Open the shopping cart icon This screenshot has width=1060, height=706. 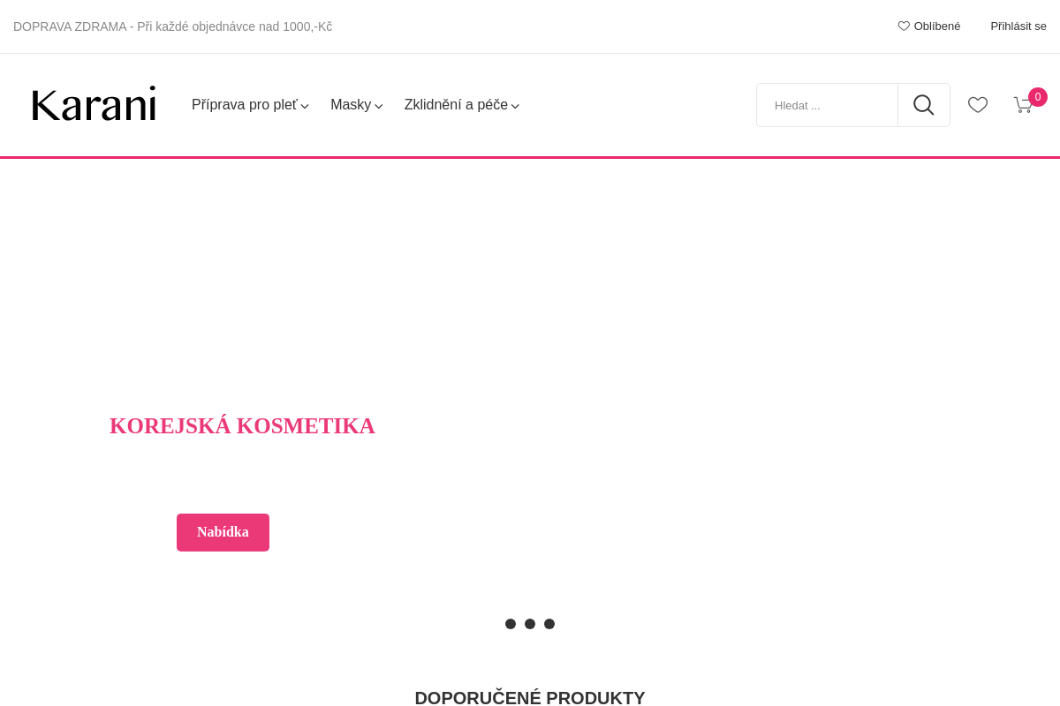1022,105
